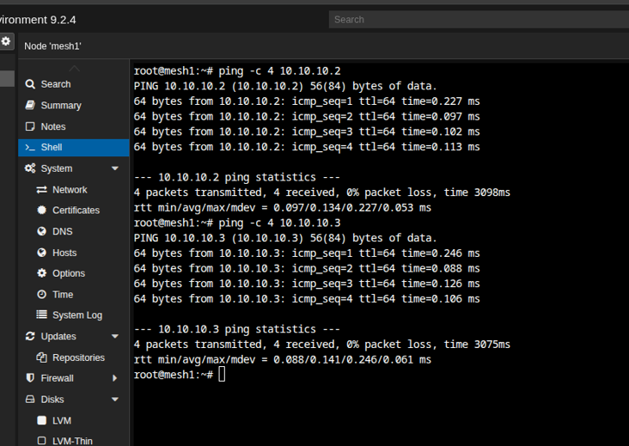629x446 pixels.
Task: Select the Shell menu item
Action: point(74,147)
